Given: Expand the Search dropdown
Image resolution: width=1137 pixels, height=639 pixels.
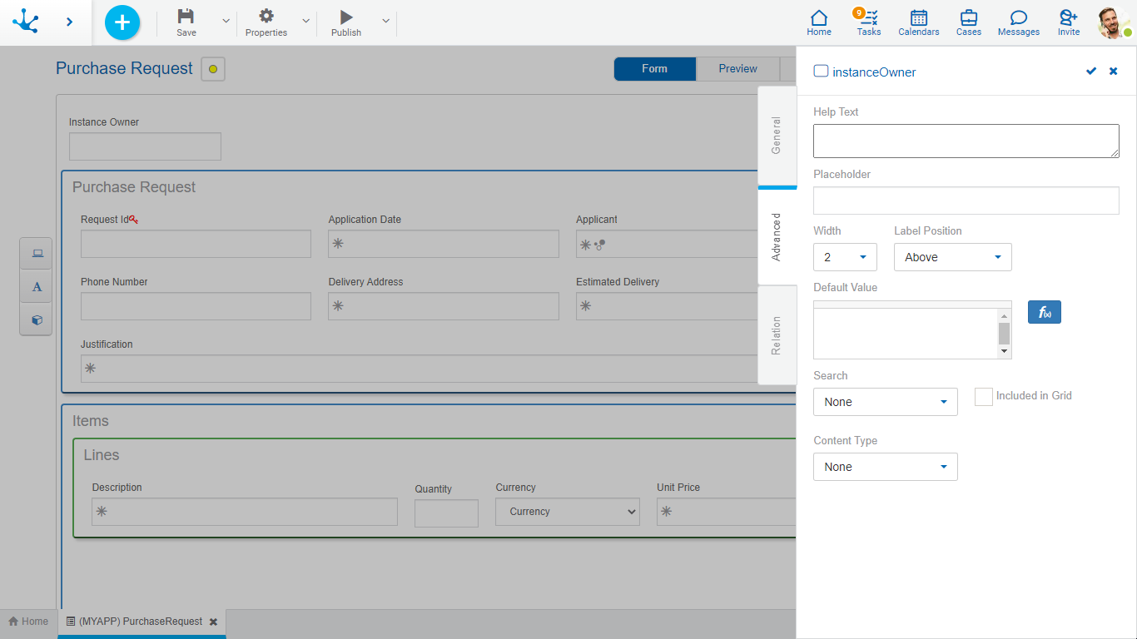Looking at the screenshot, I should click(x=885, y=402).
